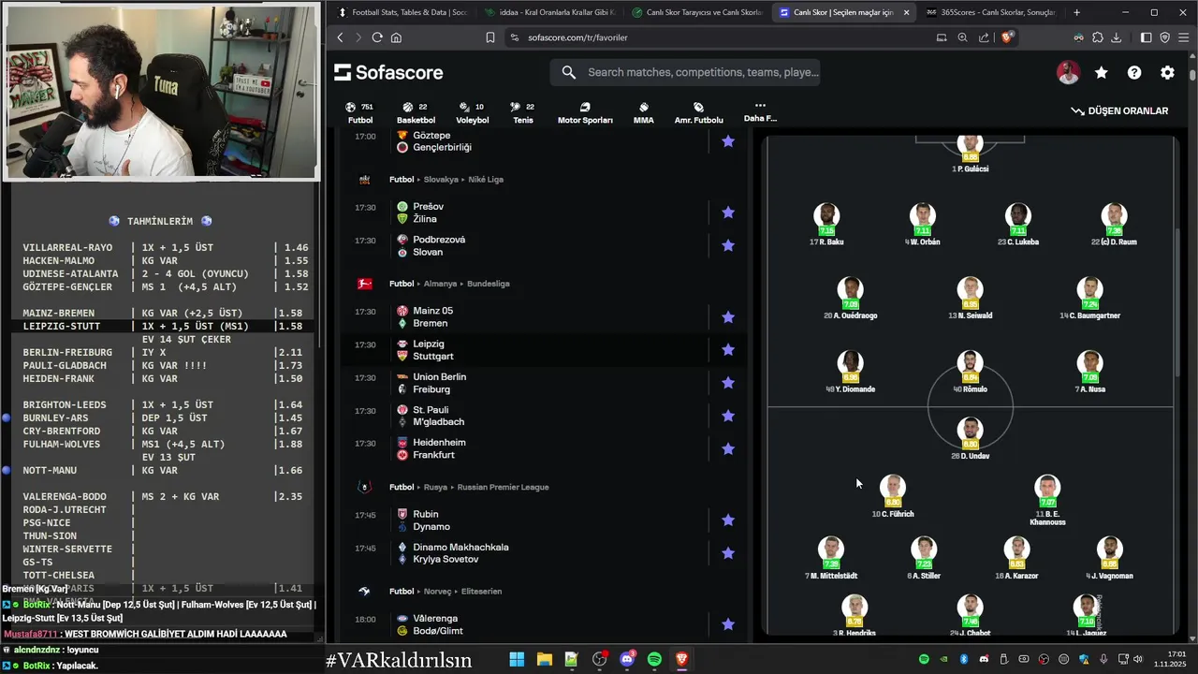Image resolution: width=1198 pixels, height=674 pixels.
Task: Open Discord from the taskbar
Action: coord(627,660)
